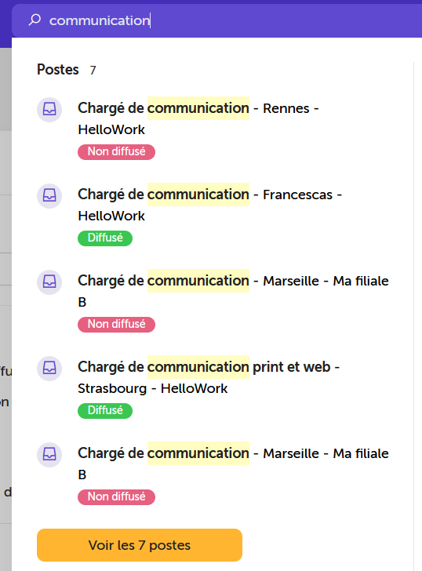
Task: Click the result count '7' next to Postes
Action: click(x=93, y=71)
